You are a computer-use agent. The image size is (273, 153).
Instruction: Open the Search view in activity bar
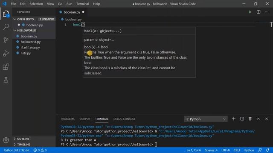6,27
